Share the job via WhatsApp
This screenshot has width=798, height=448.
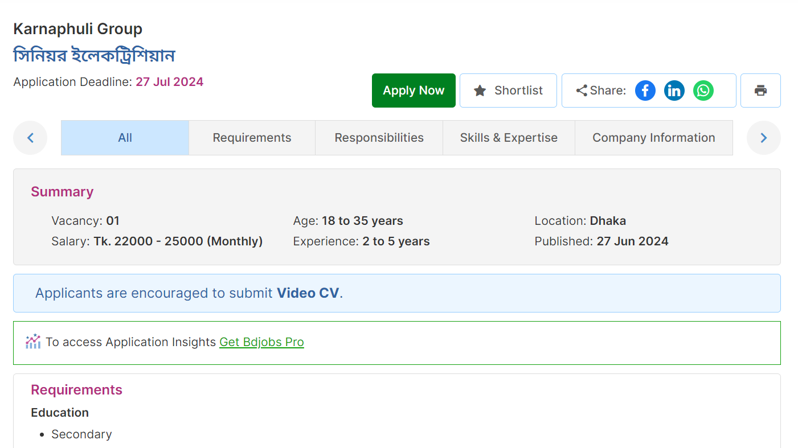click(703, 91)
